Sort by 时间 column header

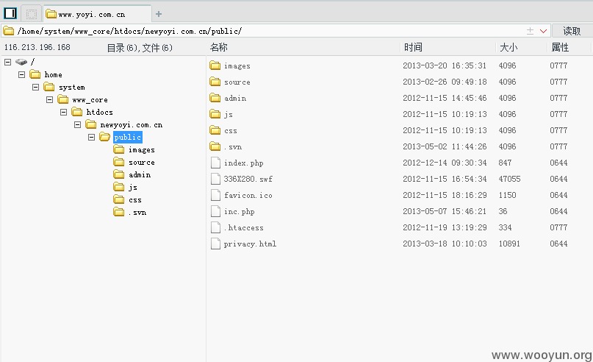(413, 47)
